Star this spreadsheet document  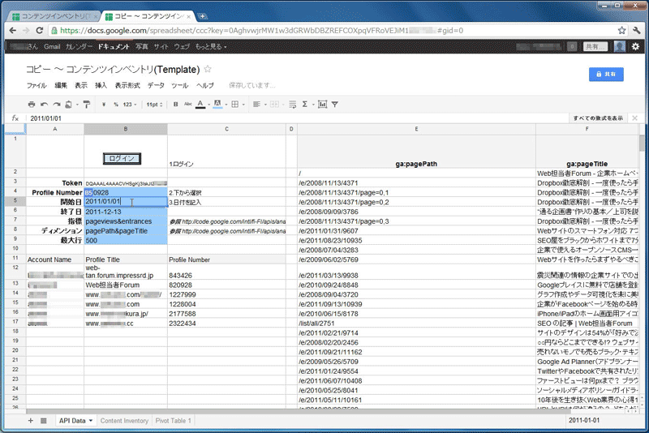click(208, 69)
